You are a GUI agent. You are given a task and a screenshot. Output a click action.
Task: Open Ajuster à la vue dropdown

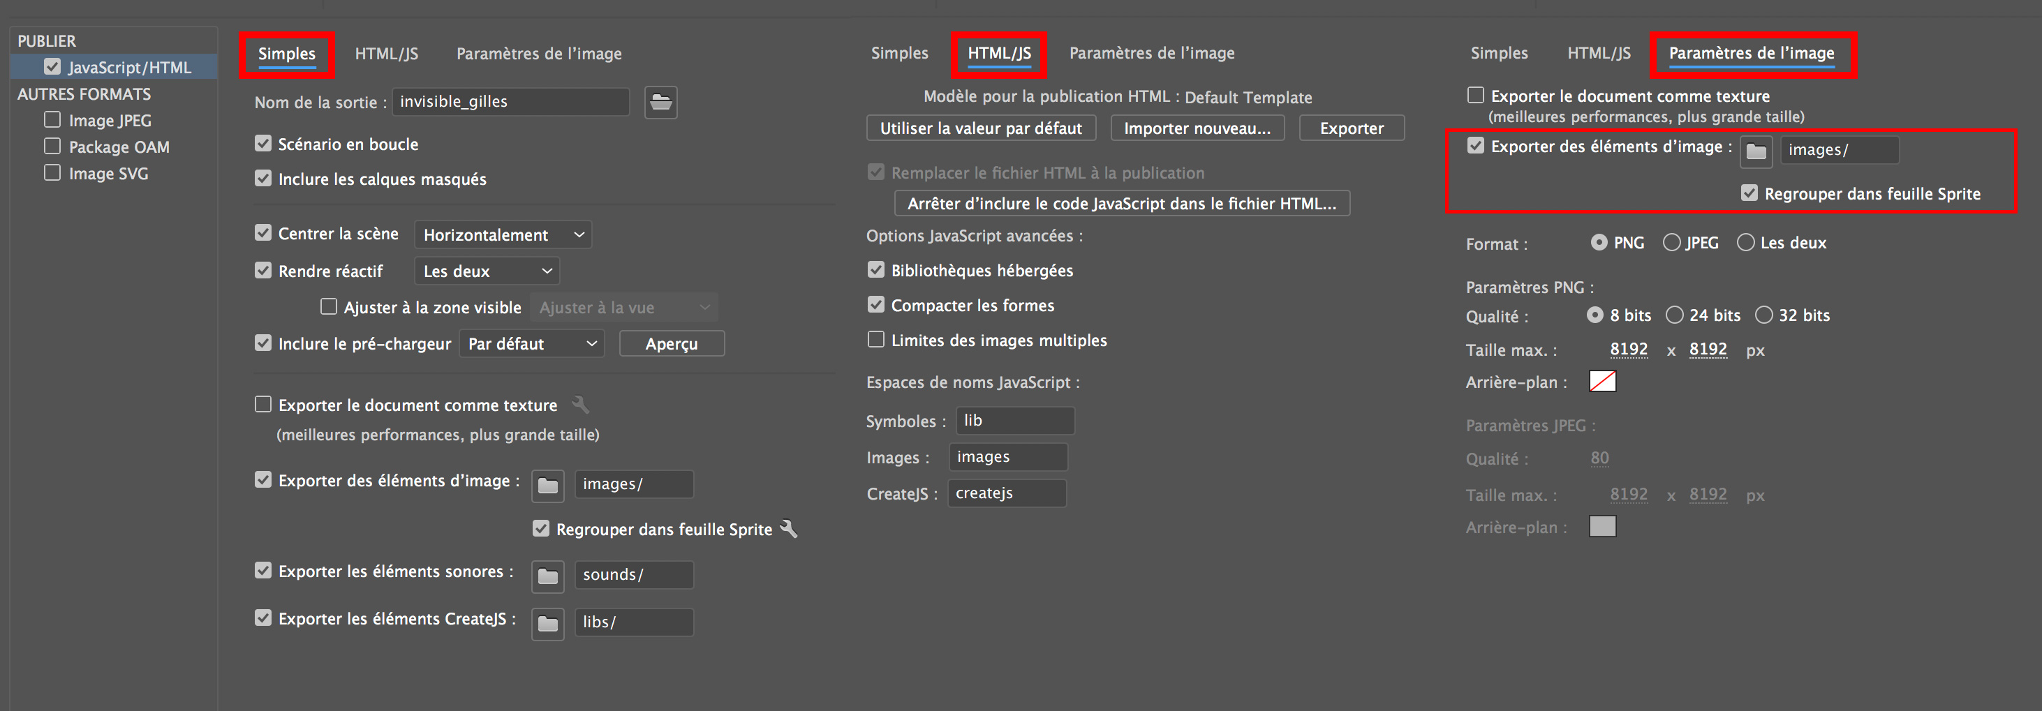pyautogui.click(x=624, y=308)
